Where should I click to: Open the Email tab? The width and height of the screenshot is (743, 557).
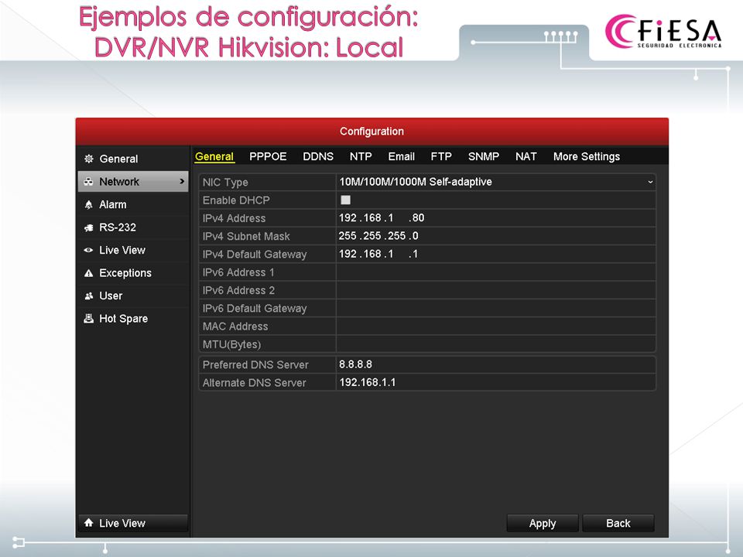point(402,156)
